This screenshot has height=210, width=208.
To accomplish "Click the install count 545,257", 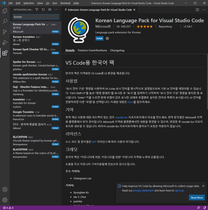I will (124, 27).
